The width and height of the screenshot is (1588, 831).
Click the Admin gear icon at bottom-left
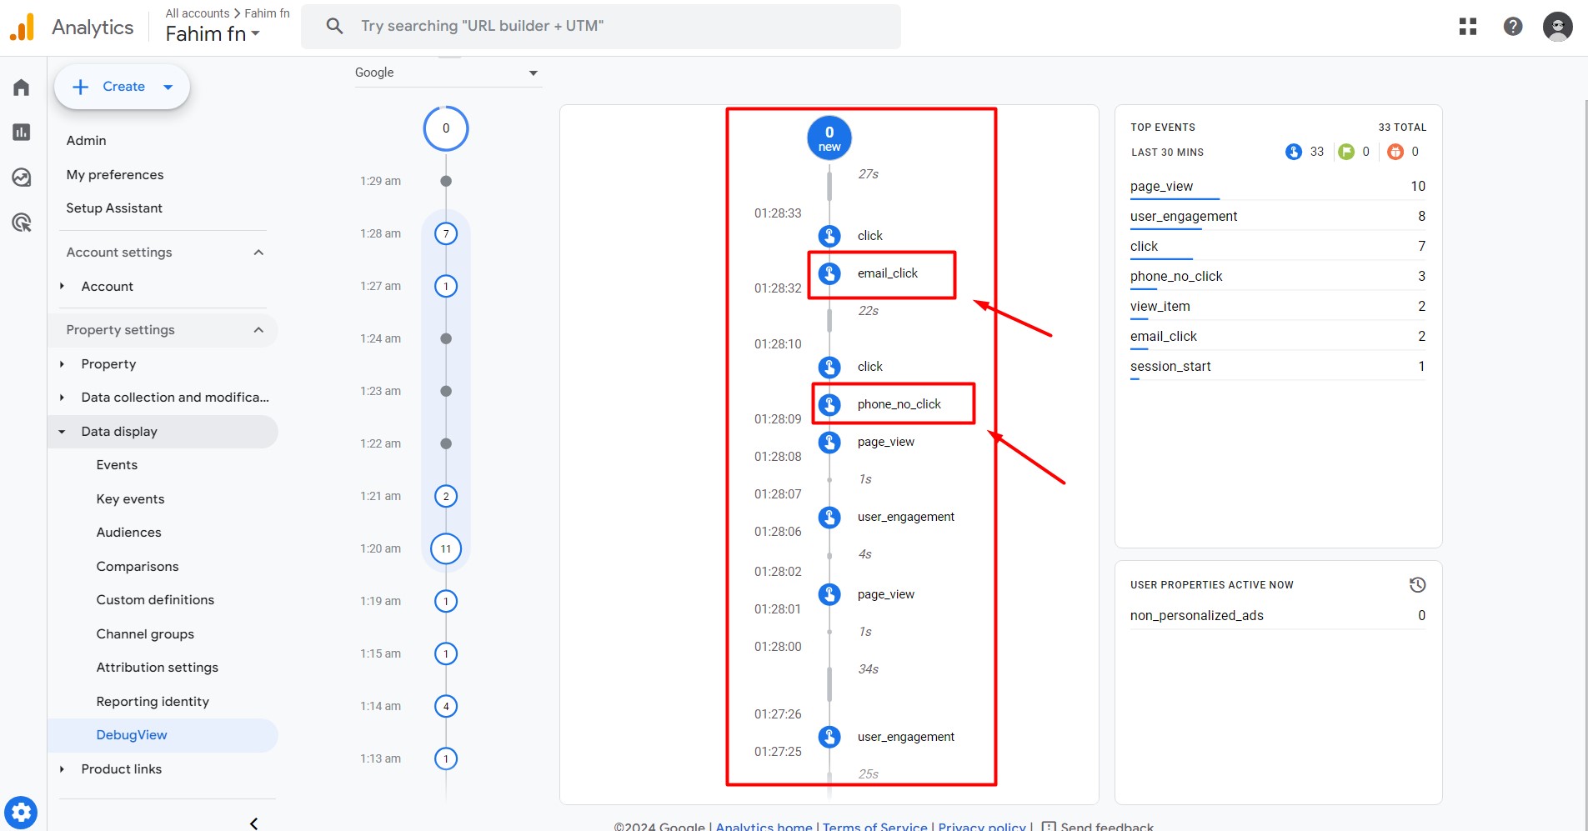click(x=21, y=812)
